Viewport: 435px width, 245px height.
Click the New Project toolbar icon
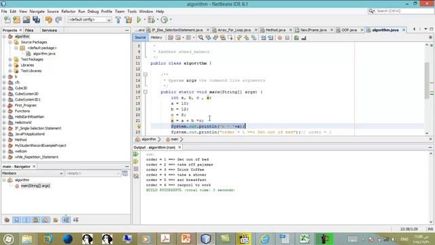pos(16,20)
